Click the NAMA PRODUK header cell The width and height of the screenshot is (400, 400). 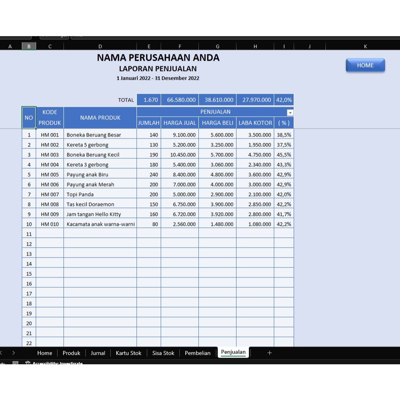100,117
